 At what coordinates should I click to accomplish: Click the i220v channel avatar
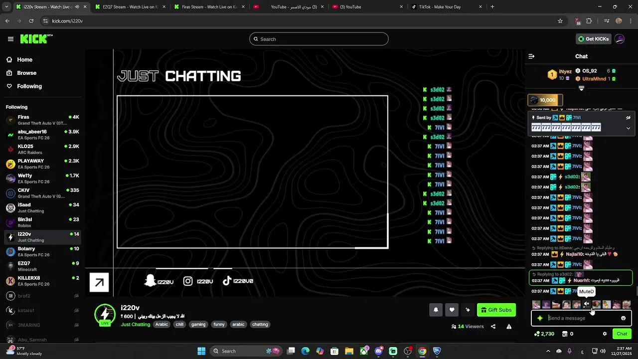pyautogui.click(x=105, y=314)
